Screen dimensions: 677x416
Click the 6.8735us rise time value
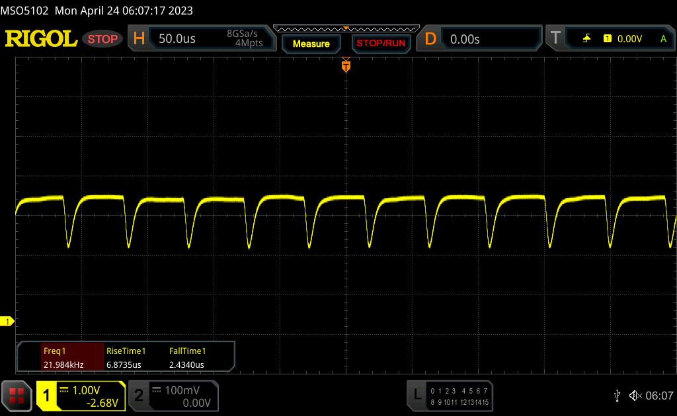click(x=124, y=364)
